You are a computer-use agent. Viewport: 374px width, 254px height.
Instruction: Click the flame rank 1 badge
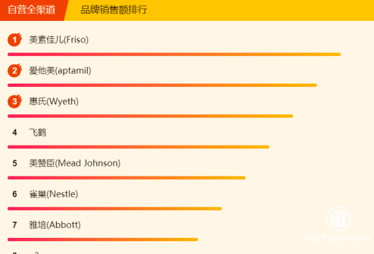(15, 40)
